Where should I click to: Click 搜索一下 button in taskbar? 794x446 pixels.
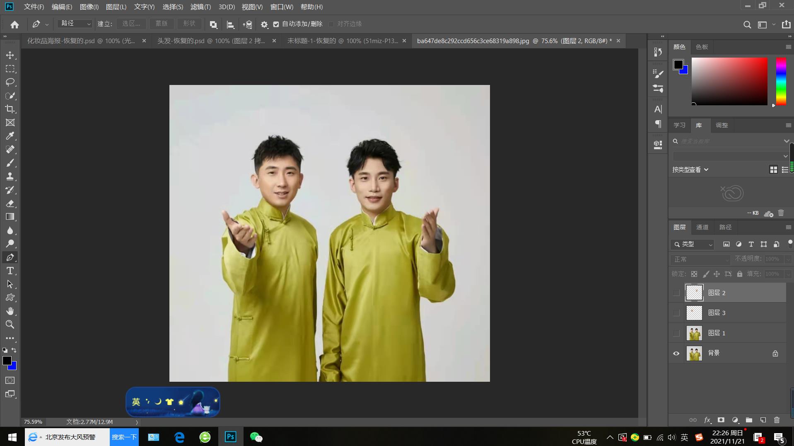click(124, 437)
